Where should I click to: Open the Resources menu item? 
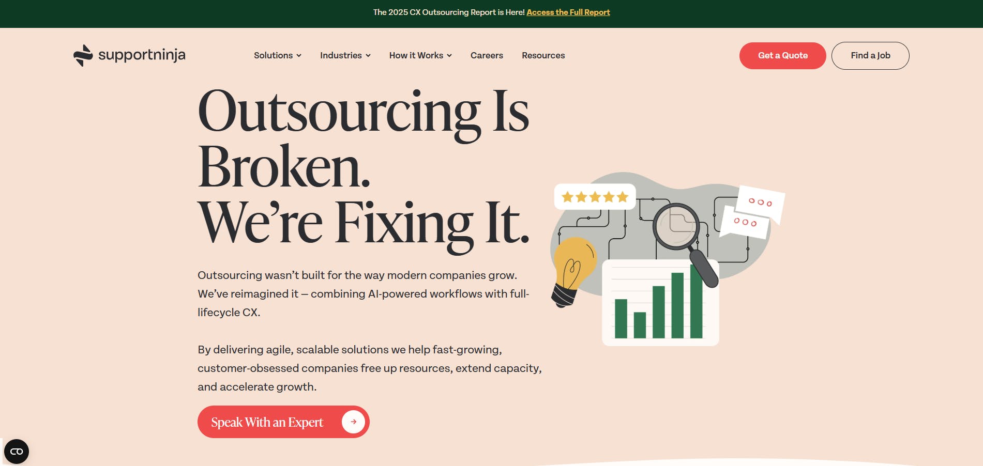click(543, 55)
